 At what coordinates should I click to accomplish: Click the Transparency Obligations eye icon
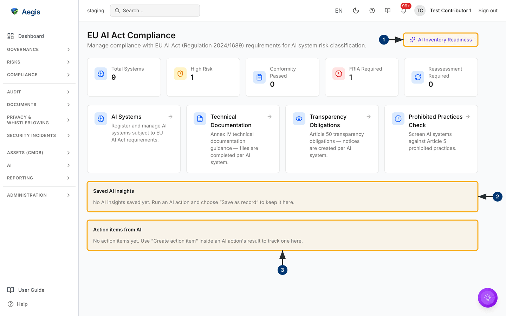(299, 119)
